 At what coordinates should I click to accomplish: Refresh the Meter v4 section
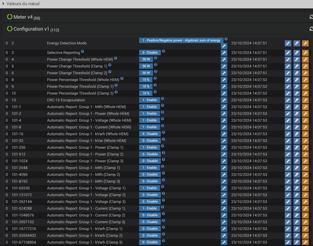tap(311, 17)
